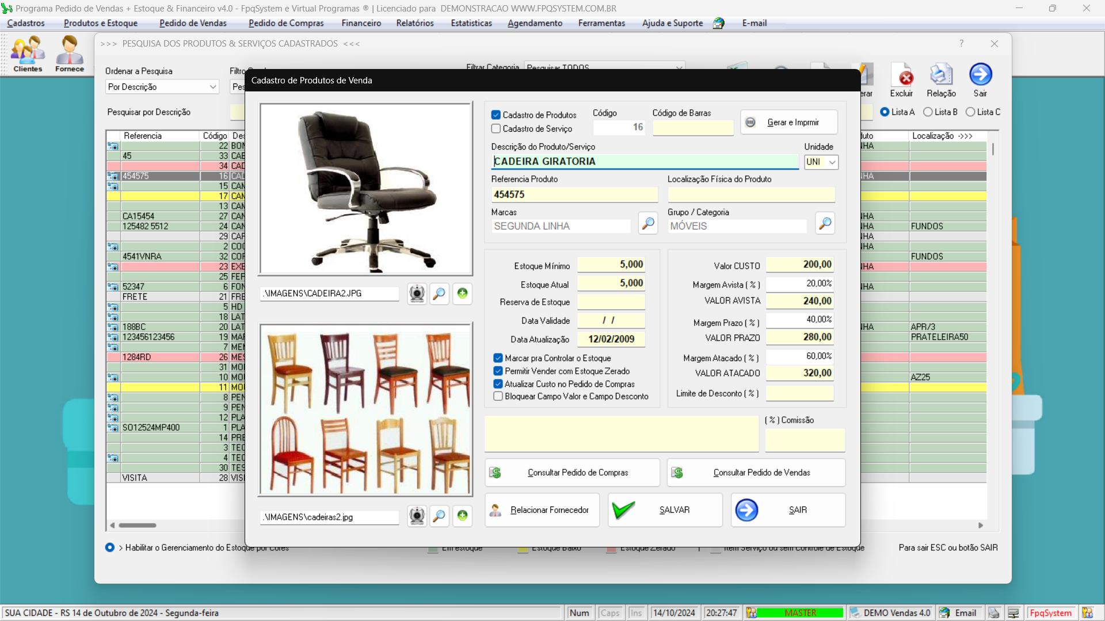Click help globe icon in menu bar
This screenshot has width=1105, height=621.
[718, 24]
